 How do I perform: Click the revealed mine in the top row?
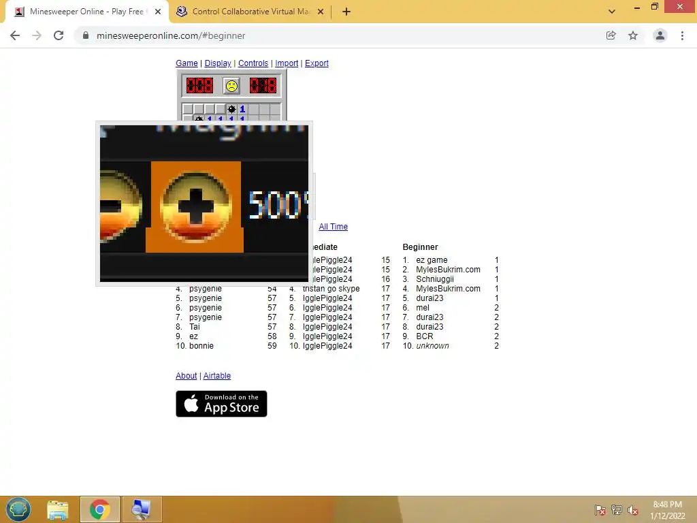(x=231, y=109)
